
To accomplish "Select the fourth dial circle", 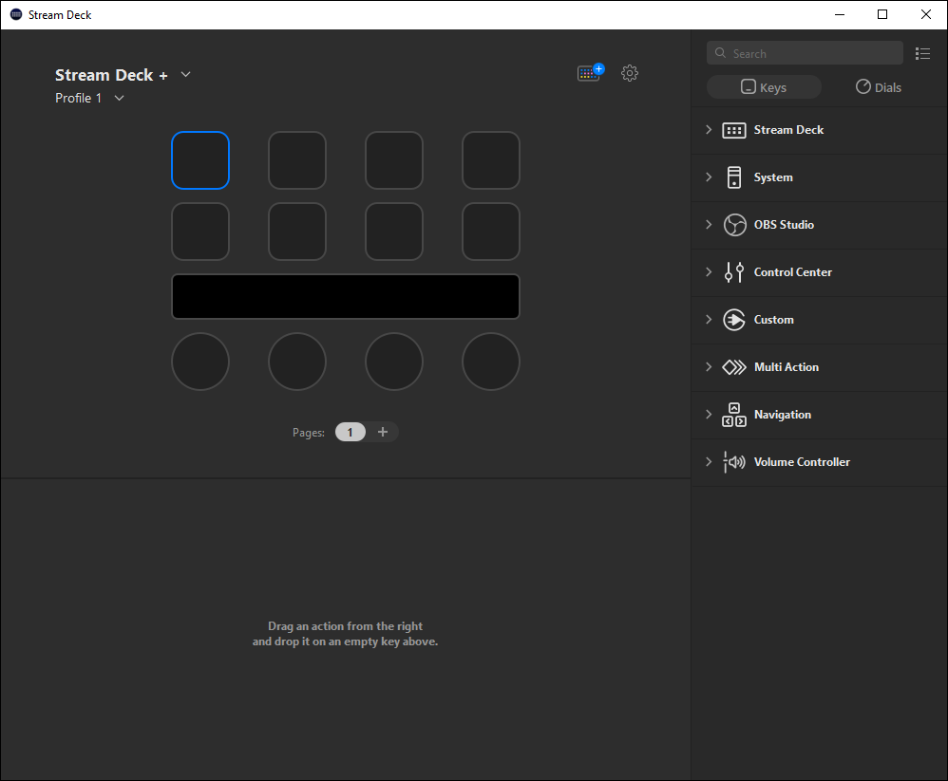I will click(490, 362).
